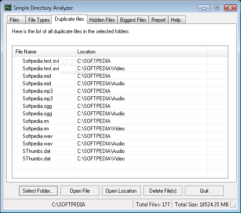Click the Delete File(s) button
The width and height of the screenshot is (241, 213).
click(163, 191)
